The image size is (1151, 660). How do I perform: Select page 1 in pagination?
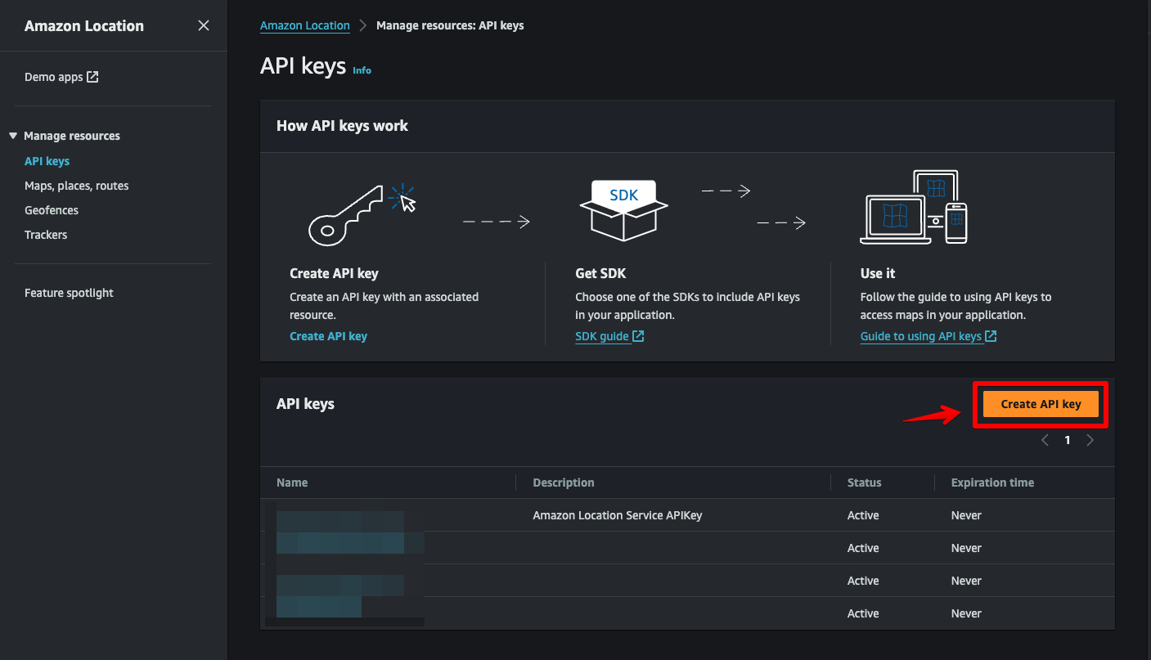coord(1067,440)
